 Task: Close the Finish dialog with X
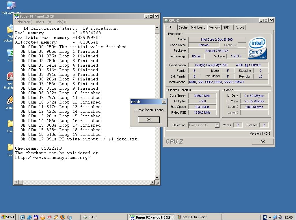(164, 102)
